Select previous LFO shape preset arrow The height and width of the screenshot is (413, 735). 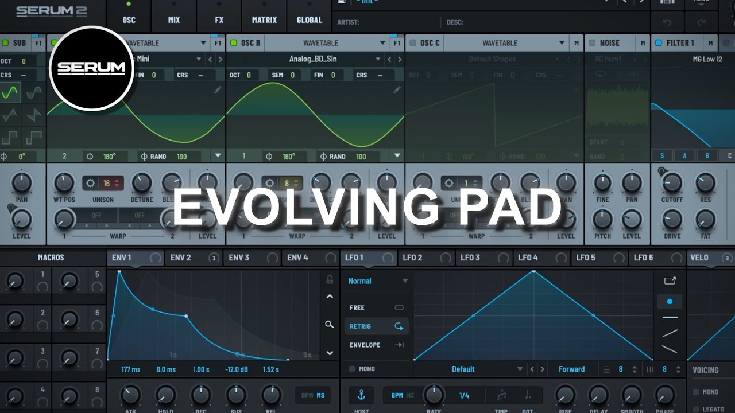[x=532, y=369]
